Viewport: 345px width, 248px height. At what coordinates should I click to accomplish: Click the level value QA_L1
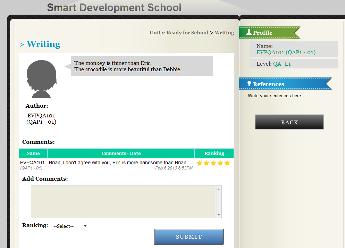click(282, 64)
